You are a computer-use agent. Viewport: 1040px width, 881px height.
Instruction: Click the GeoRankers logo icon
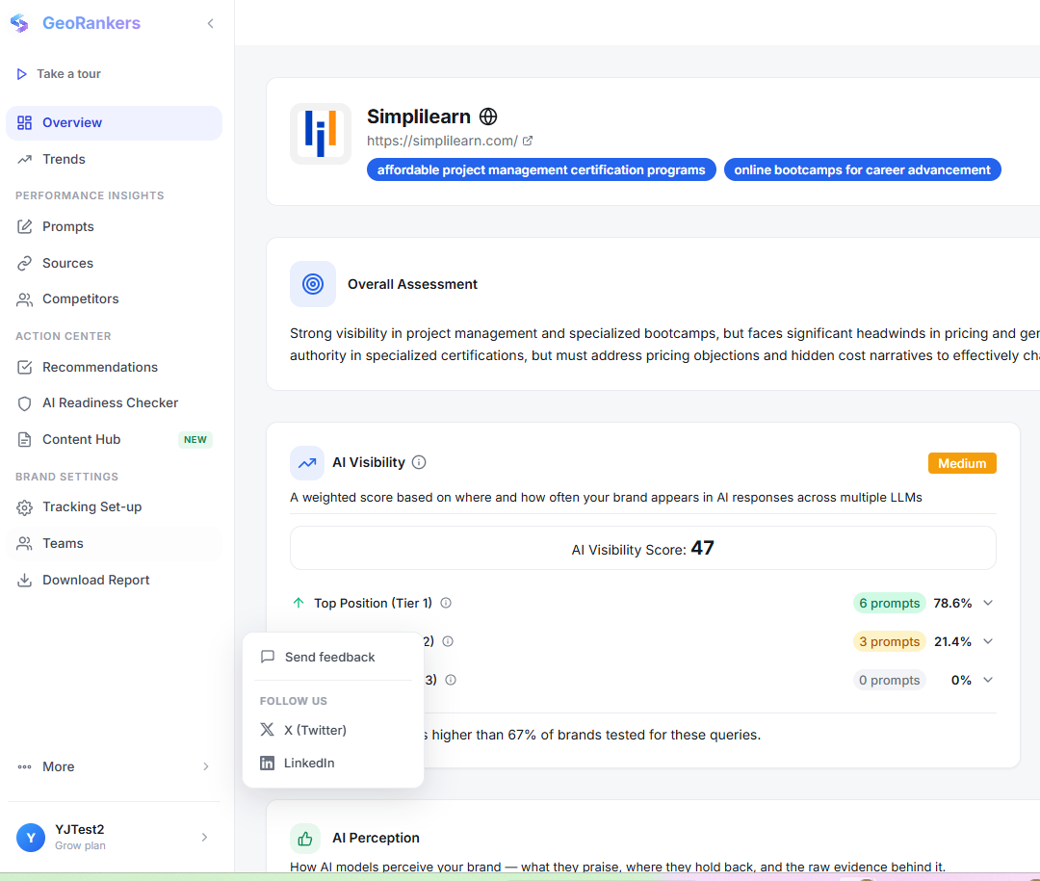point(20,23)
